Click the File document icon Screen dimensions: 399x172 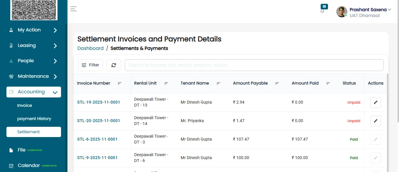click(x=11, y=150)
